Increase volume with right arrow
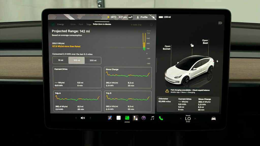260x146 pixels. (x=90, y=118)
